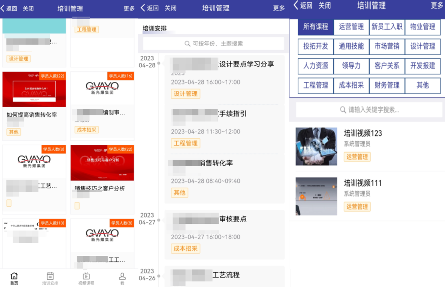Open the 培训视频111 course title
This screenshot has height=287, width=445.
363,183
